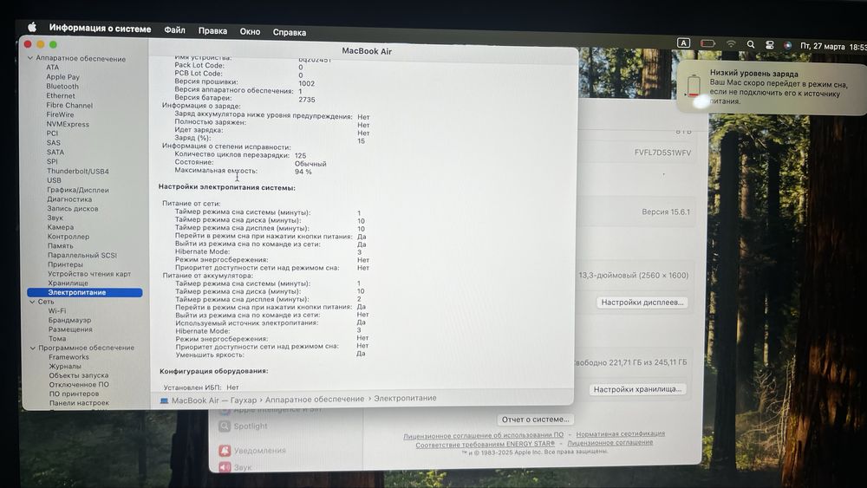Click the Настройки дисплеев button
The image size is (867, 488).
[x=642, y=303]
